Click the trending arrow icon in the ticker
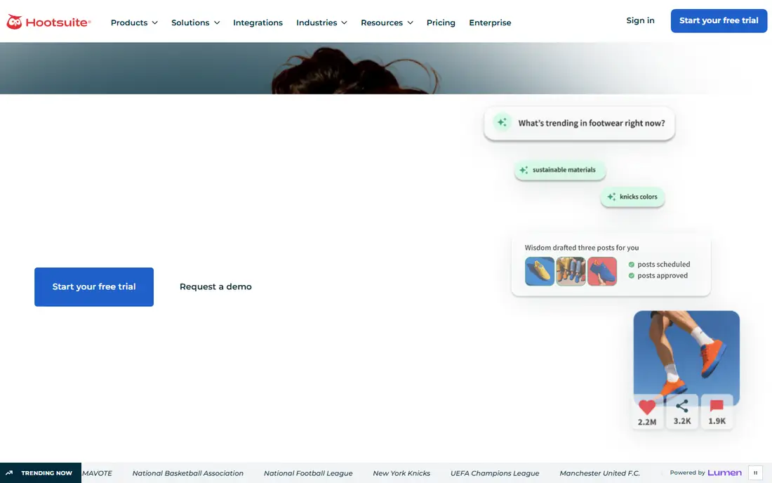The image size is (772, 483). click(9, 472)
